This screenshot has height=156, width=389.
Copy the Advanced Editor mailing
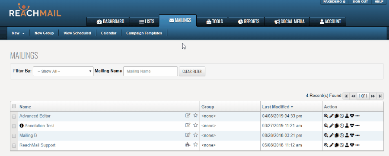[x=336, y=115]
